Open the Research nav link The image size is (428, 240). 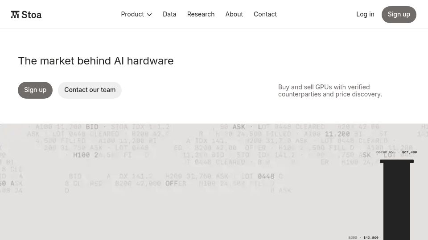[201, 14]
